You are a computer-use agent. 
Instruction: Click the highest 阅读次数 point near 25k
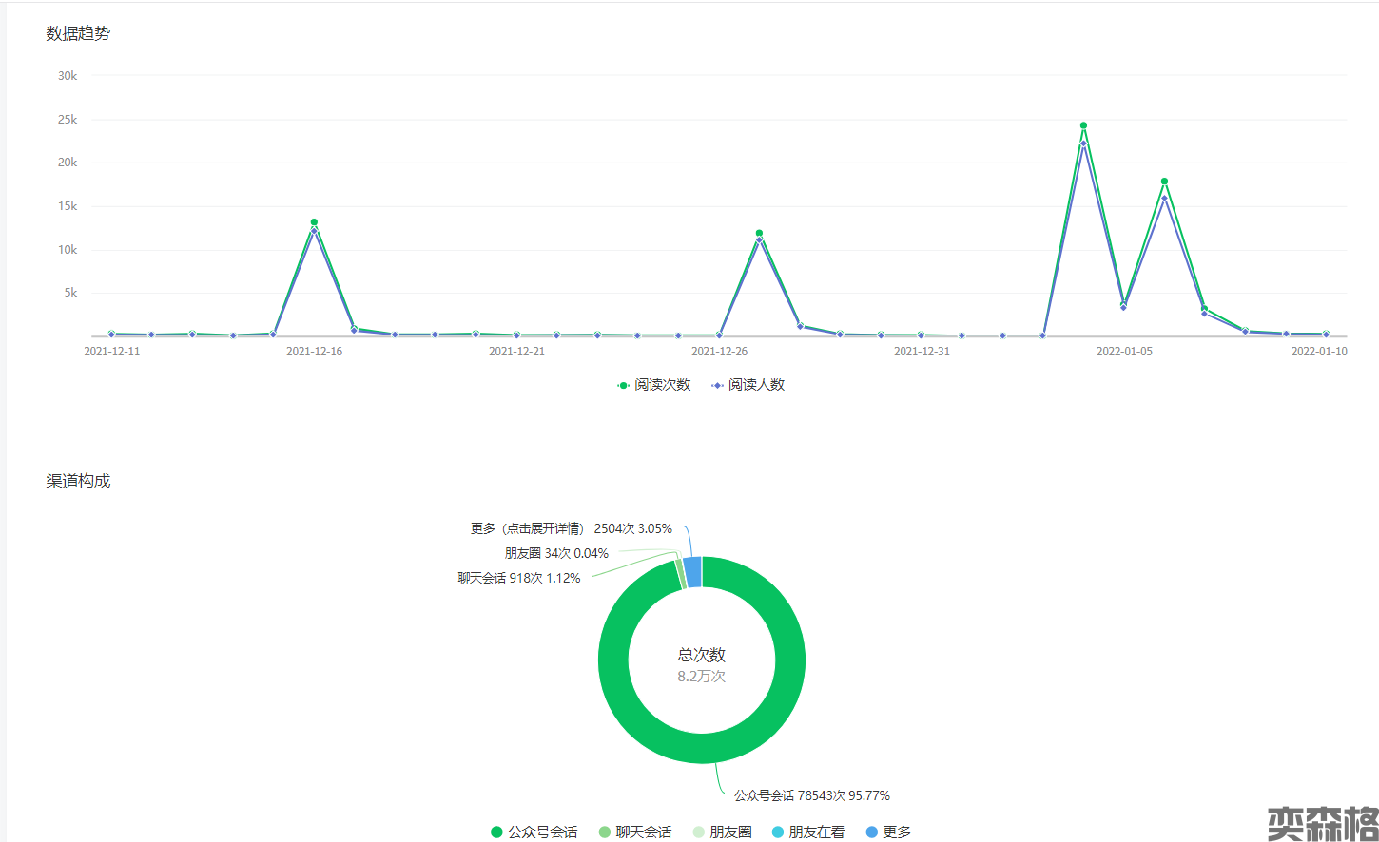[1083, 125]
